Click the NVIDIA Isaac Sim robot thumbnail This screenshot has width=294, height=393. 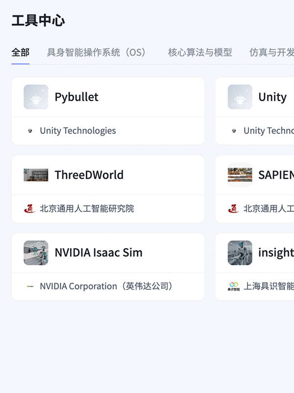click(x=36, y=253)
